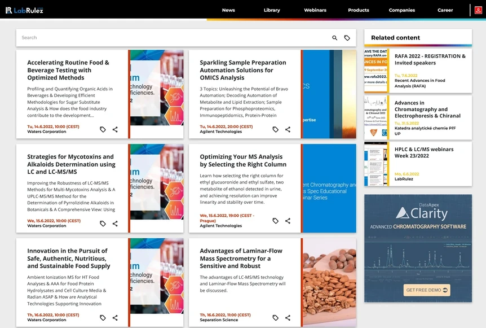Image resolution: width=486 pixels, height=328 pixels.
Task: Click the Chiranal 2022 related thumbnail
Action: tap(375, 117)
